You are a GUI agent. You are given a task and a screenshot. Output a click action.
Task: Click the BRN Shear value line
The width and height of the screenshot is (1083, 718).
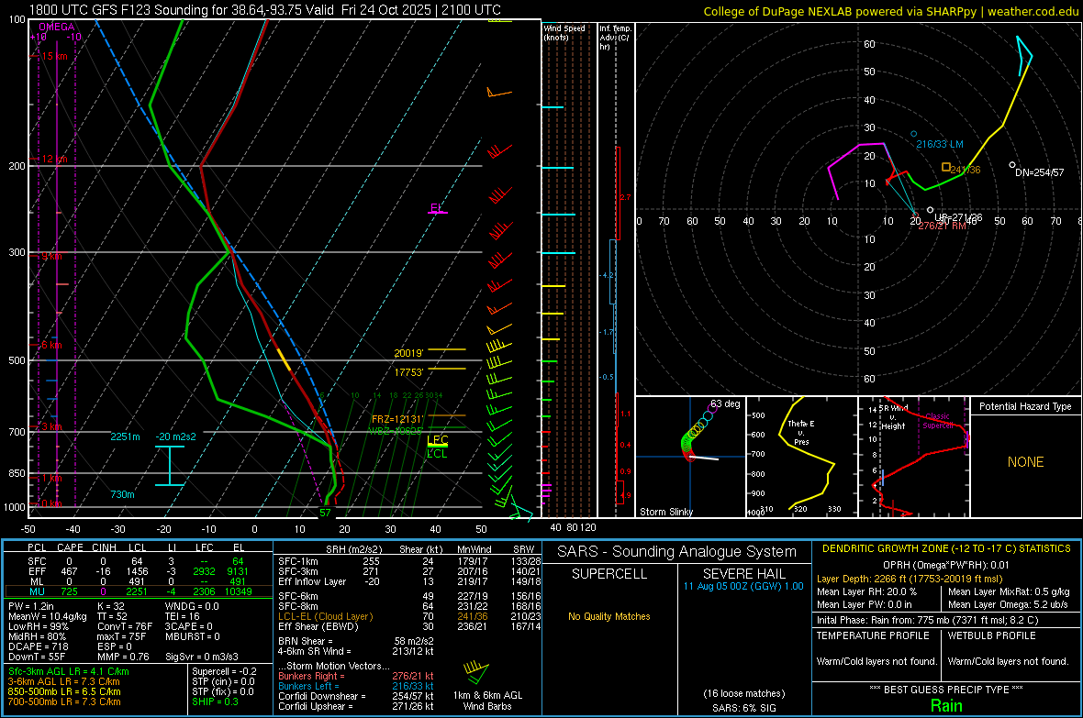click(356, 641)
